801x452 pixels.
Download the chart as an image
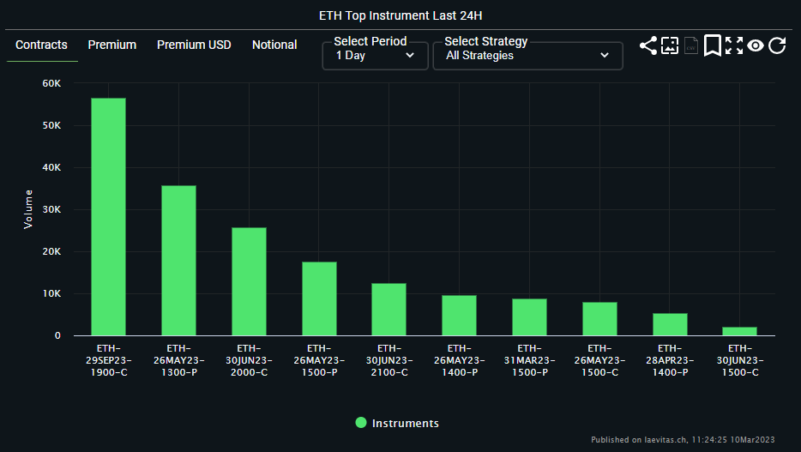click(x=670, y=45)
